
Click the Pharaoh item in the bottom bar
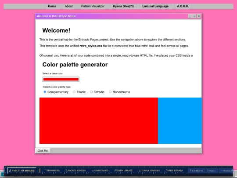tap(226, 171)
